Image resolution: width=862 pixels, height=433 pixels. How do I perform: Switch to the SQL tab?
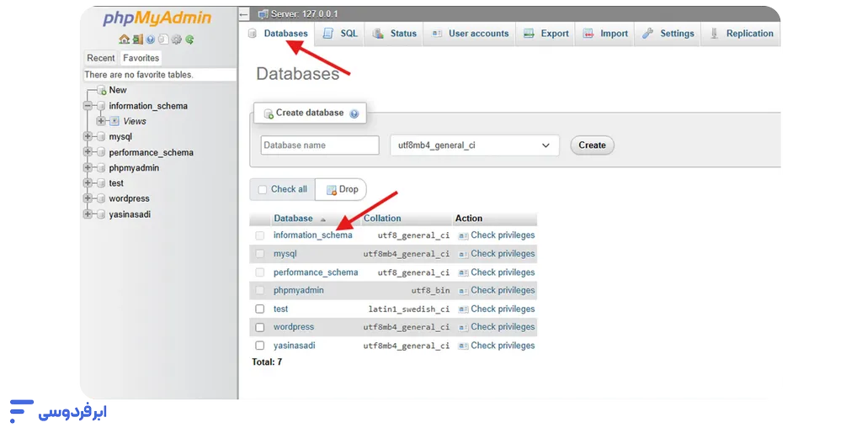click(341, 34)
